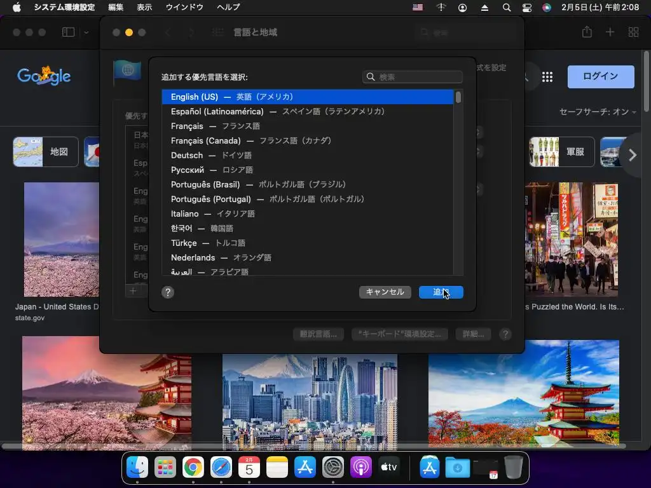Select Italiano language row

(308, 213)
